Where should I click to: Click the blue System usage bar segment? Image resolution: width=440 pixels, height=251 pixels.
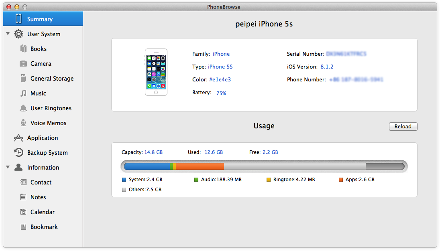pyautogui.click(x=147, y=167)
